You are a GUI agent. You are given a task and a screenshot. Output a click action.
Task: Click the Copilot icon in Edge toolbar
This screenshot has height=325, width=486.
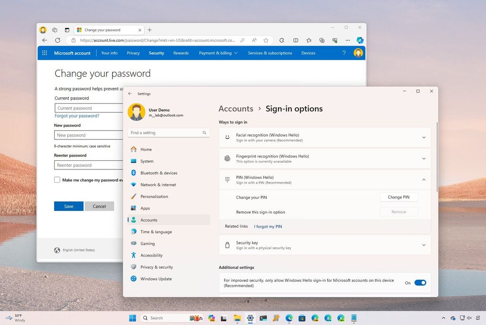click(x=360, y=40)
